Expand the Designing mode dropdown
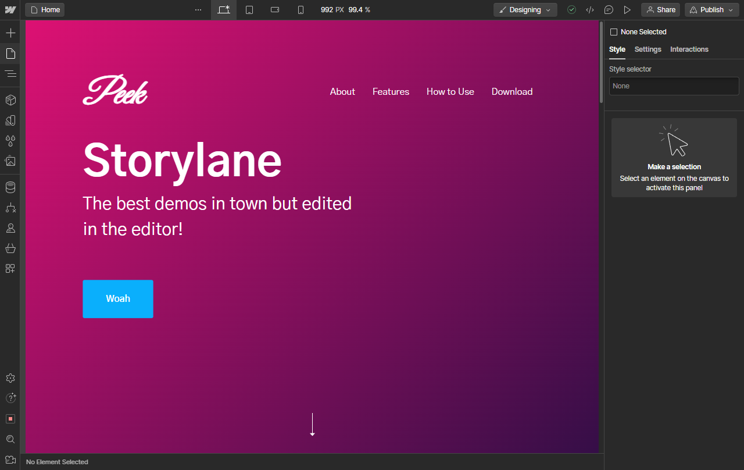Image resolution: width=744 pixels, height=470 pixels. click(x=525, y=10)
